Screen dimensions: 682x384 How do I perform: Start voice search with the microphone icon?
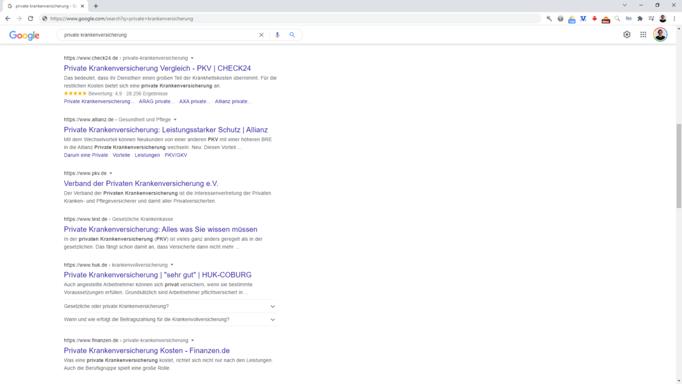coord(277,35)
